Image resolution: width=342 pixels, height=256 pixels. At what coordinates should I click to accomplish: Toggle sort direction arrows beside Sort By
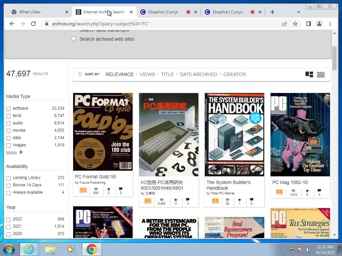tap(80, 74)
